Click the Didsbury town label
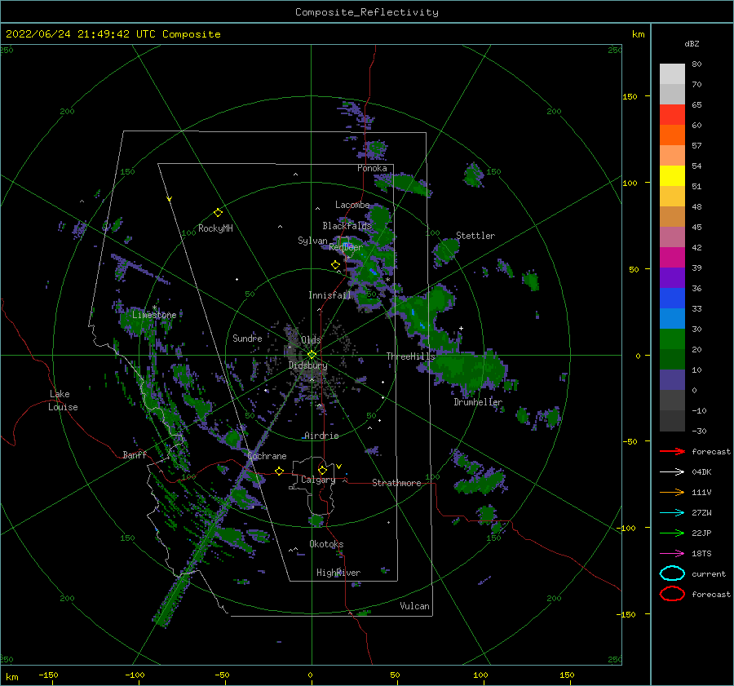 pos(307,365)
